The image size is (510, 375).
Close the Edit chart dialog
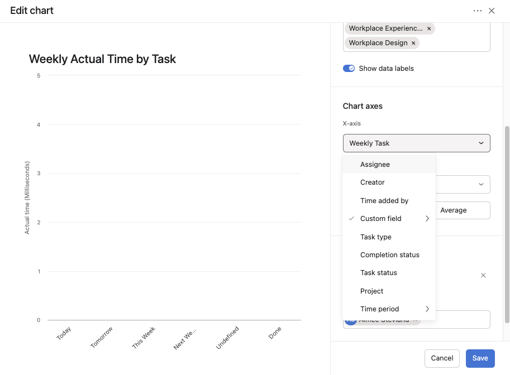click(492, 11)
